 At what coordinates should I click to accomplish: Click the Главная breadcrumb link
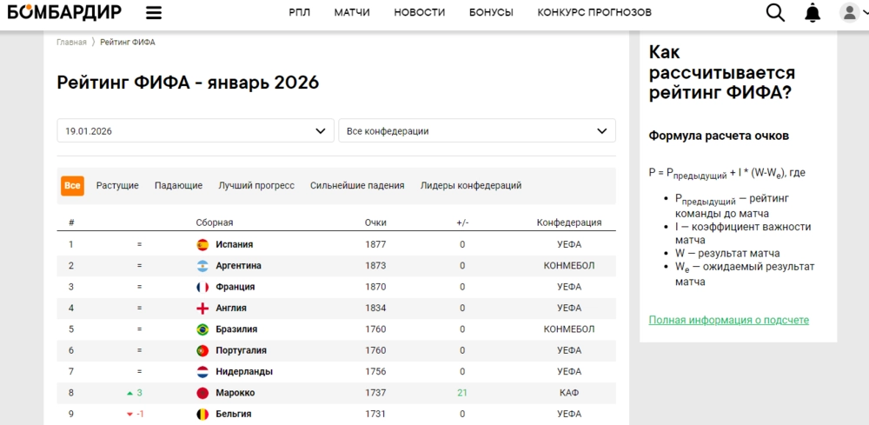71,43
